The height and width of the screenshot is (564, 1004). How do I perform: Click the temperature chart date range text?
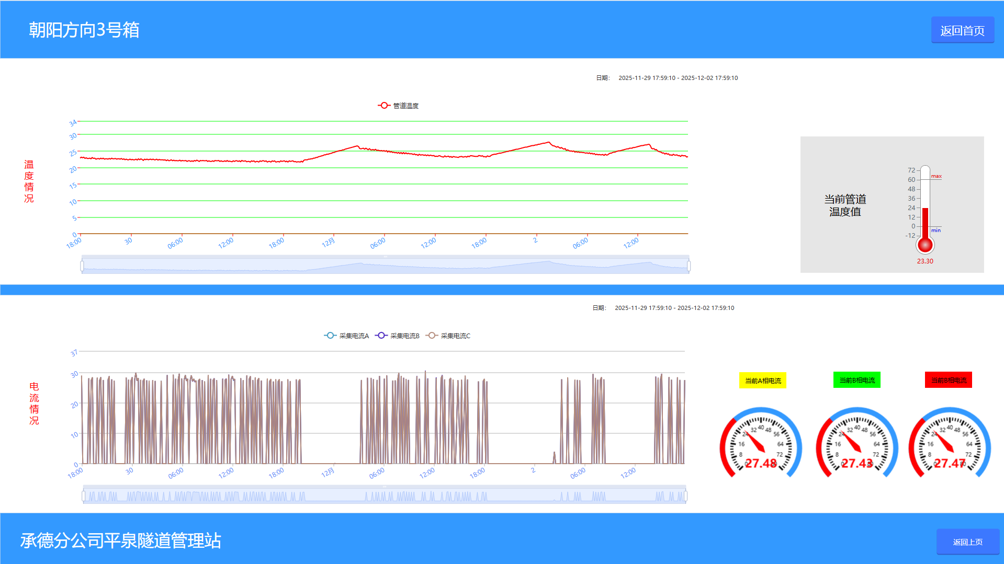[678, 78]
